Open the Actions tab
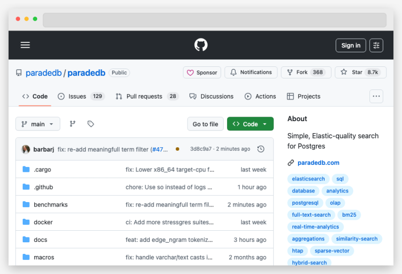This screenshot has height=274, width=402. pos(260,97)
